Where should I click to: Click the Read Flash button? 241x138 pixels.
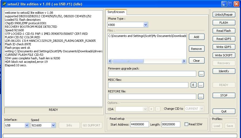[x=224, y=31]
